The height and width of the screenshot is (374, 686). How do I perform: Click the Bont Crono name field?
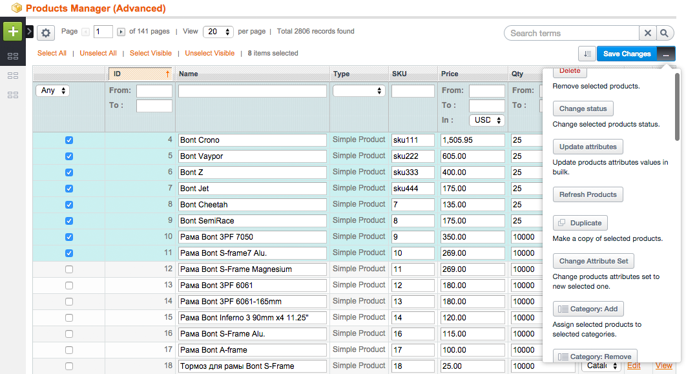click(253, 140)
